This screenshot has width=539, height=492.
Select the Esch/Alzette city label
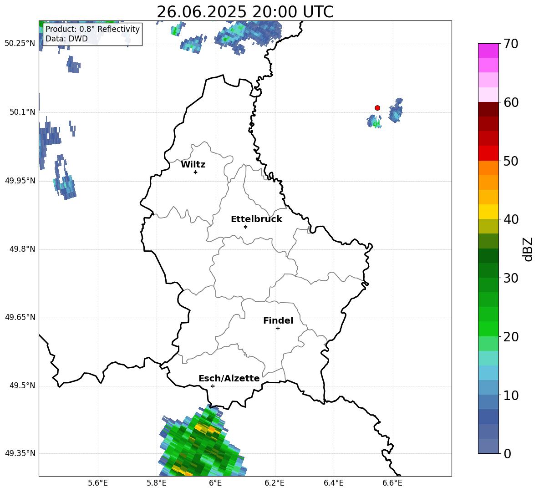(229, 378)
